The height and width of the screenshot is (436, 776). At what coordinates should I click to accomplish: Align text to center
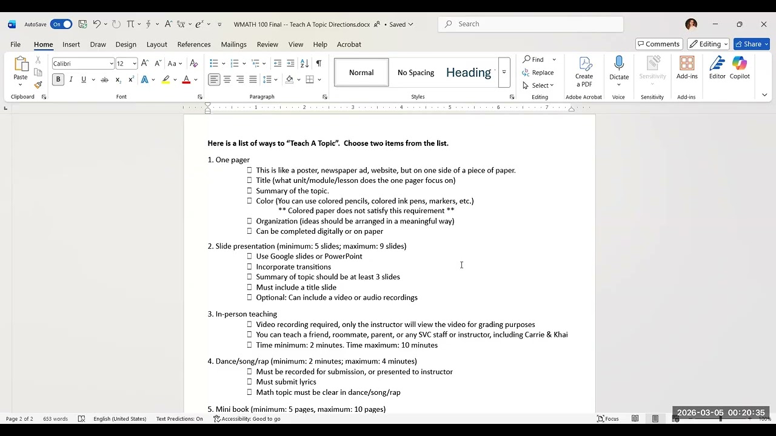(227, 79)
